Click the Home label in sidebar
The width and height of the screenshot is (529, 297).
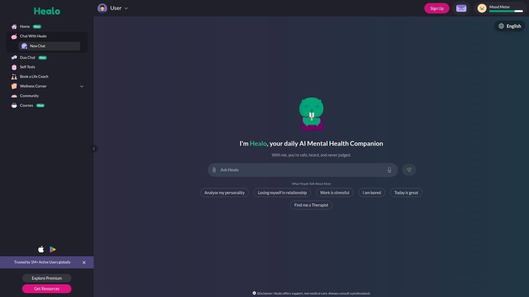coord(25,26)
